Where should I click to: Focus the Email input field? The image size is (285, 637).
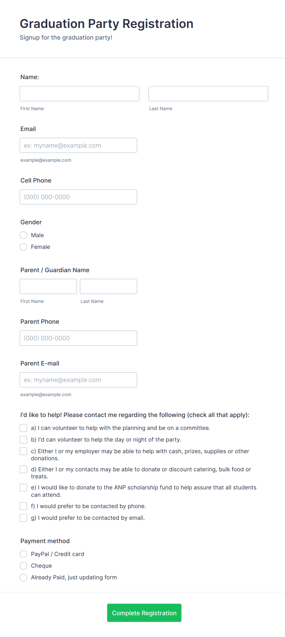(78, 145)
